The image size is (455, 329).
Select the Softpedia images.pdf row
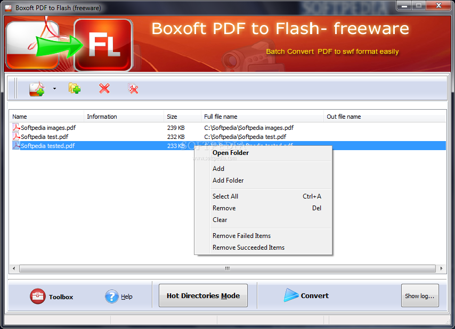pyautogui.click(x=228, y=128)
